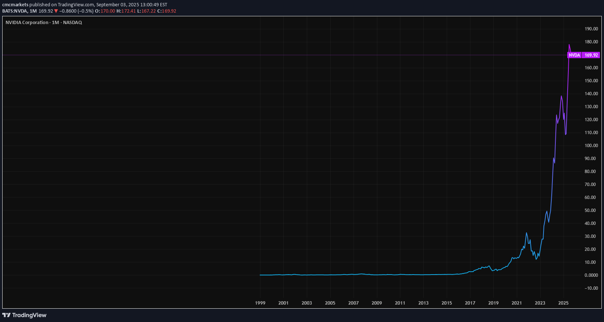The width and height of the screenshot is (604, 322).
Task: Click the 50.00 price axis label
Action: pyautogui.click(x=590, y=210)
